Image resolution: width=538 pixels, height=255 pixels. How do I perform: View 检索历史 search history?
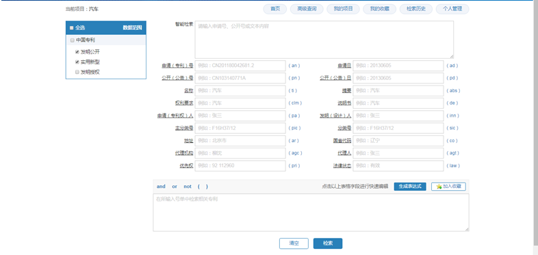click(416, 10)
